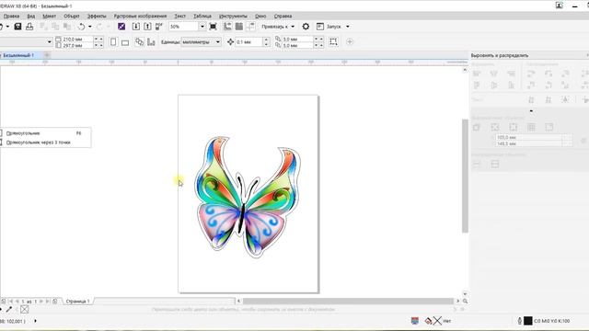Screen dimensions: 589x331
Task: Click the Undo arrow icon
Action: click(x=81, y=27)
